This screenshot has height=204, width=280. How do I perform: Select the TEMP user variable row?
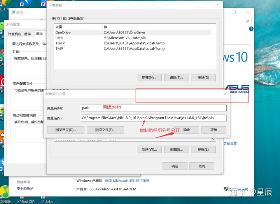click(133, 43)
